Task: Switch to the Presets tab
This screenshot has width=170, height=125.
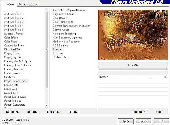Action: tap(23, 4)
